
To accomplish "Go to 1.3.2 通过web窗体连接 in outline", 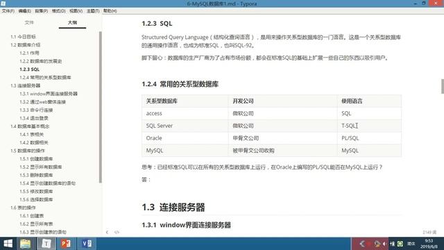I will [x=43, y=102].
